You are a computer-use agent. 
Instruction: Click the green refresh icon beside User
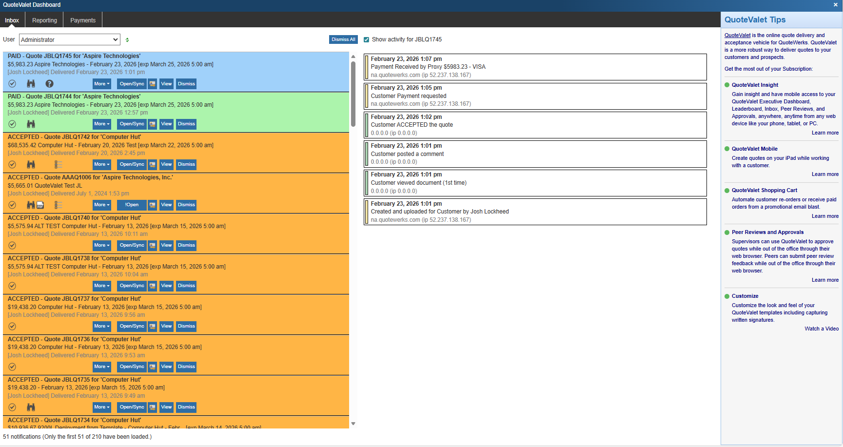pos(127,40)
